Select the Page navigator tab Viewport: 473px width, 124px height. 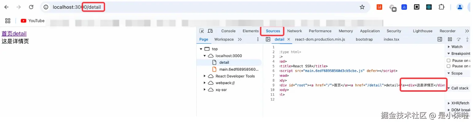coord(204,39)
